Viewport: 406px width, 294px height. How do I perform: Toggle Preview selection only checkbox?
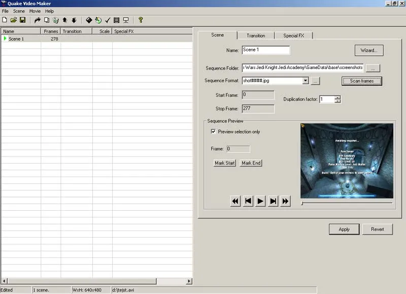(214, 132)
